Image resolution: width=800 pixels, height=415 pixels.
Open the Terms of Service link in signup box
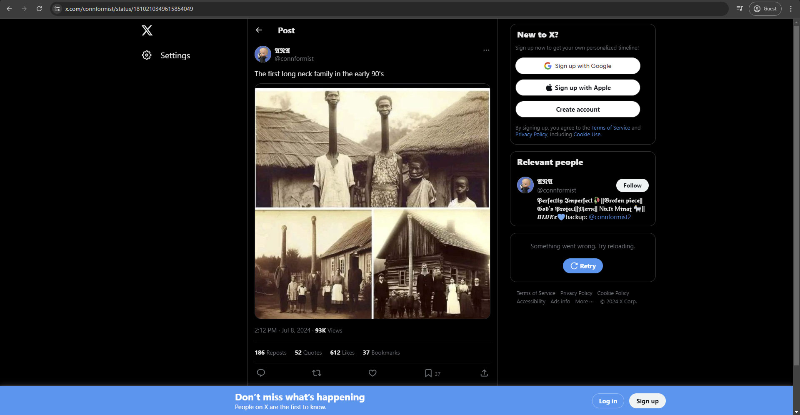tap(610, 128)
